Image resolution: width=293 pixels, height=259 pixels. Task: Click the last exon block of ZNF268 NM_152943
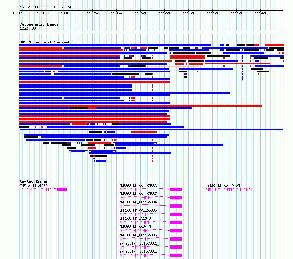(176, 222)
